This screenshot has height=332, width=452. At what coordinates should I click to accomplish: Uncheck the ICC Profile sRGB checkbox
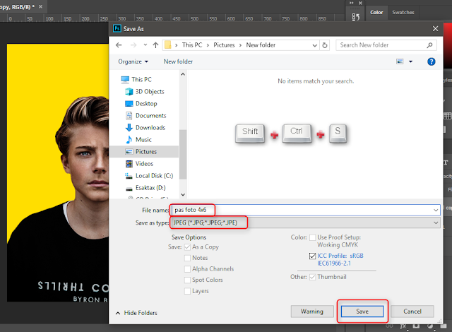click(312, 256)
